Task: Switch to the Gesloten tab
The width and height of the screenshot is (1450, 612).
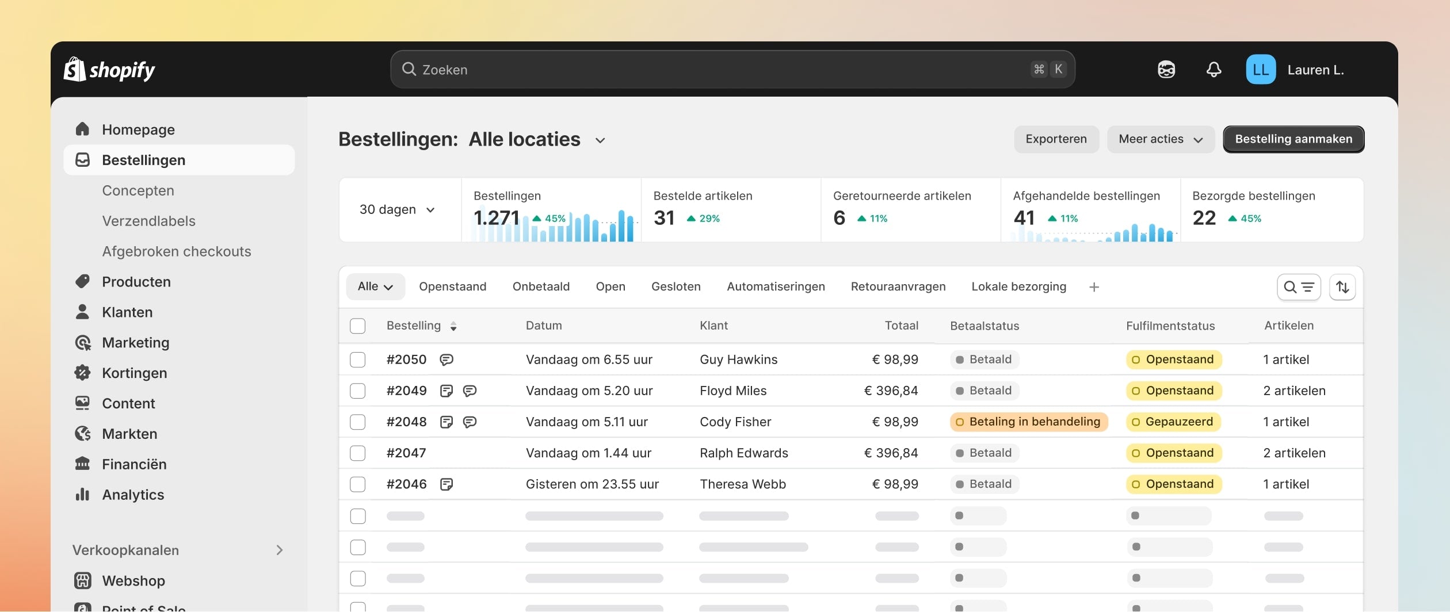Action: (x=676, y=286)
